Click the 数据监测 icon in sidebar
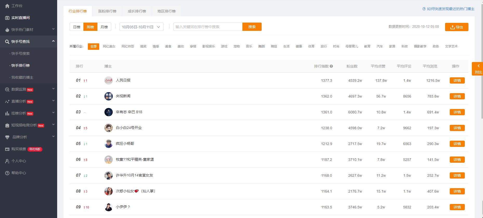The width and height of the screenshot is (483, 218). click(x=7, y=90)
